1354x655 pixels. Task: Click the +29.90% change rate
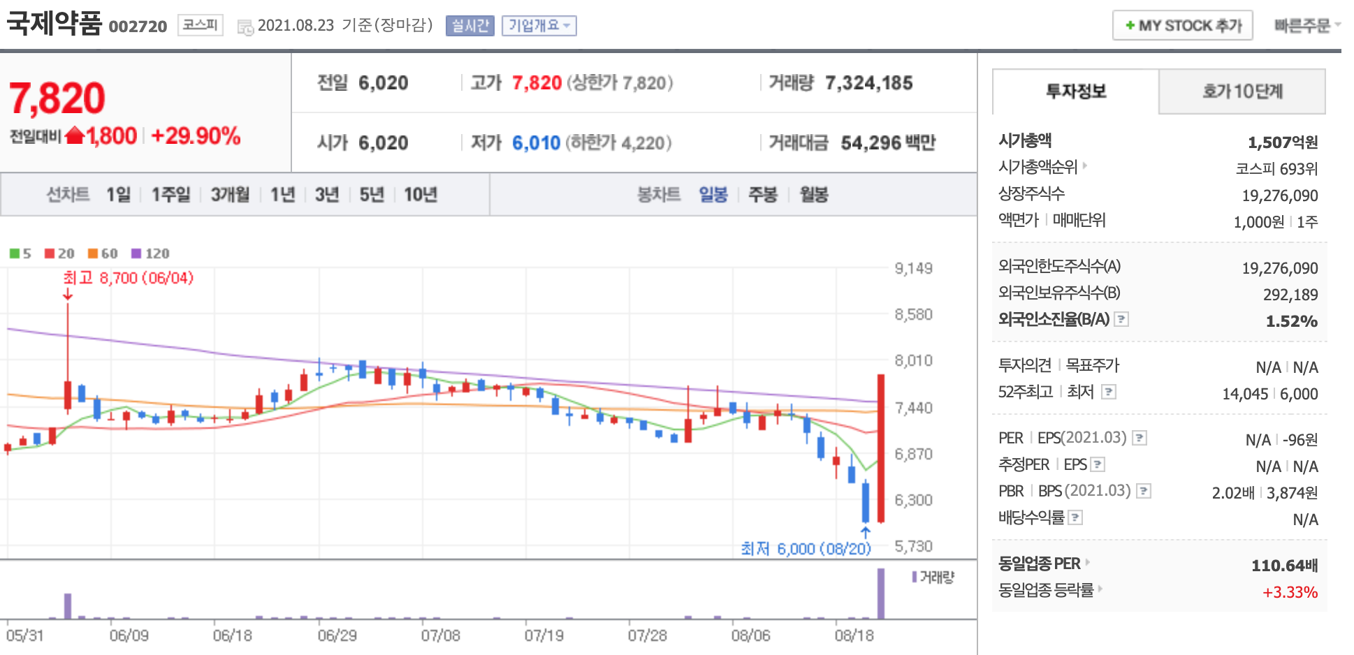[196, 135]
